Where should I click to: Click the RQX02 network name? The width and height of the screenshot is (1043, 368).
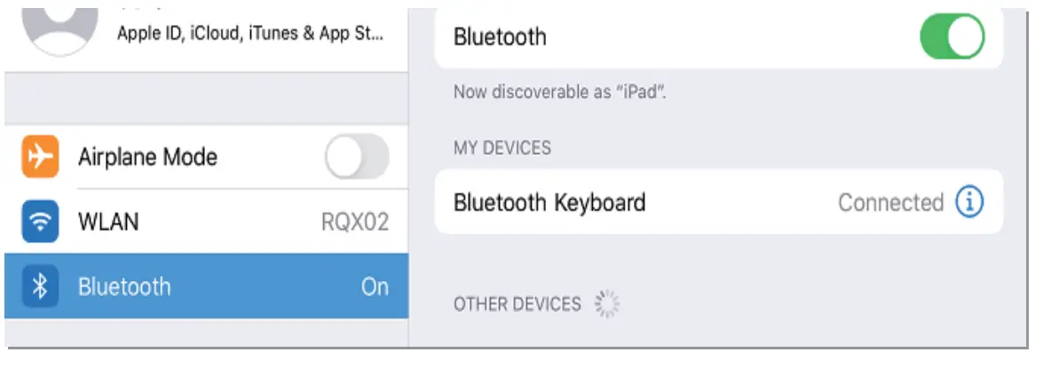pos(355,222)
